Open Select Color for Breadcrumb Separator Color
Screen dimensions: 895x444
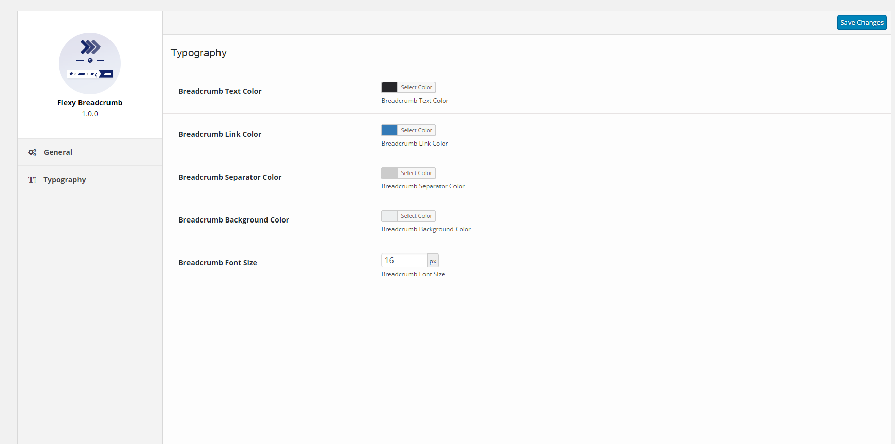(x=416, y=173)
